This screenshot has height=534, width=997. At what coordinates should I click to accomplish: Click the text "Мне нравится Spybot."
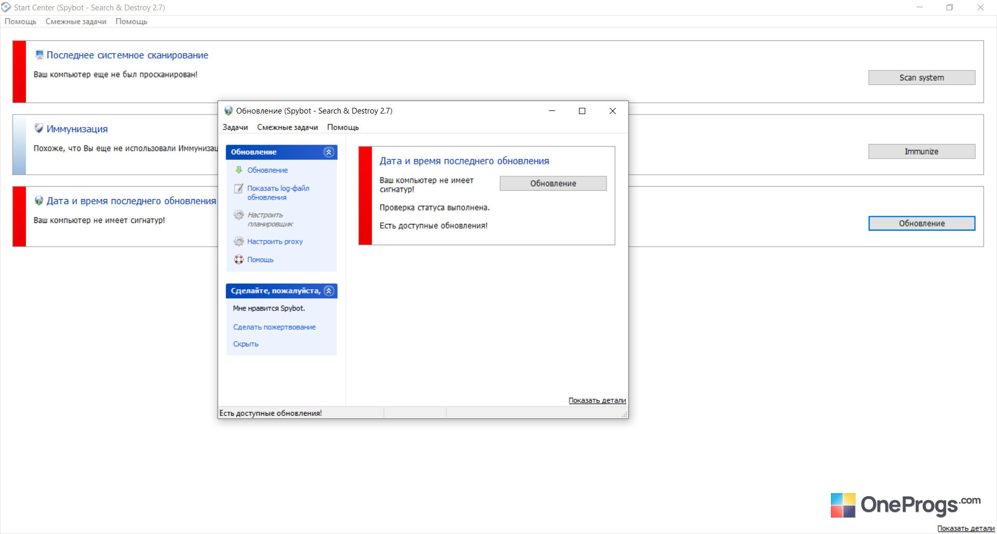click(x=269, y=308)
